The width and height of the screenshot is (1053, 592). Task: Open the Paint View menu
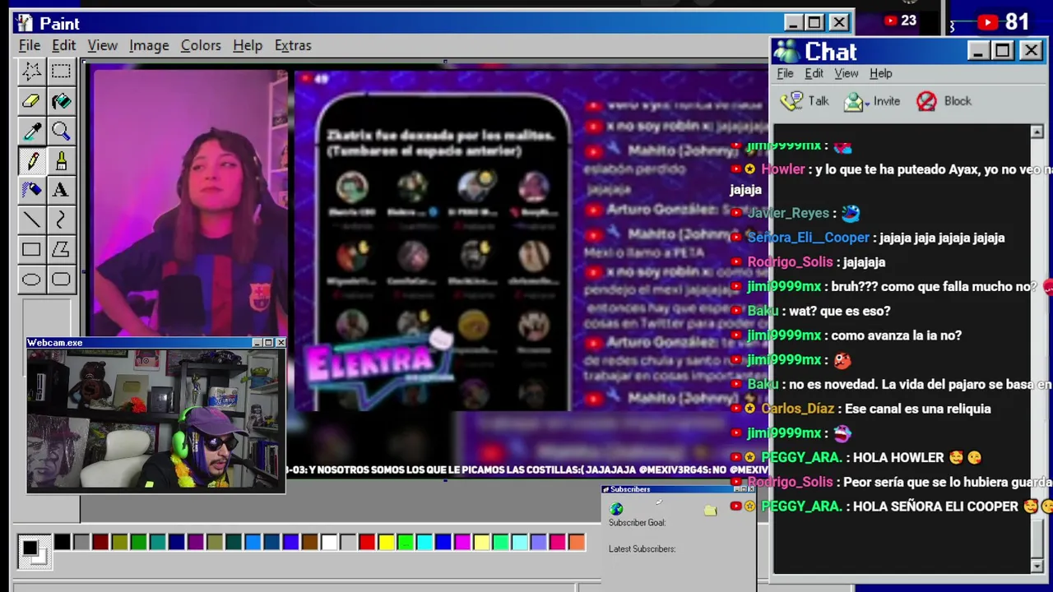pyautogui.click(x=103, y=45)
